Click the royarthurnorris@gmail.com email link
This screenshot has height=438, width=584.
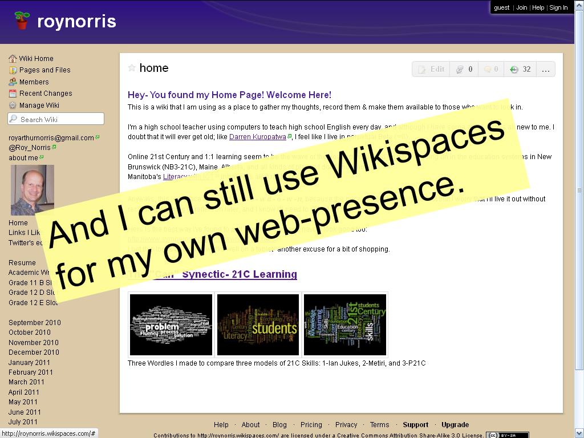pos(51,138)
